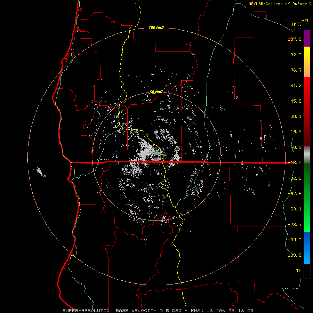Click the TH threshold label
This screenshot has height=313, width=313.
tap(299, 271)
